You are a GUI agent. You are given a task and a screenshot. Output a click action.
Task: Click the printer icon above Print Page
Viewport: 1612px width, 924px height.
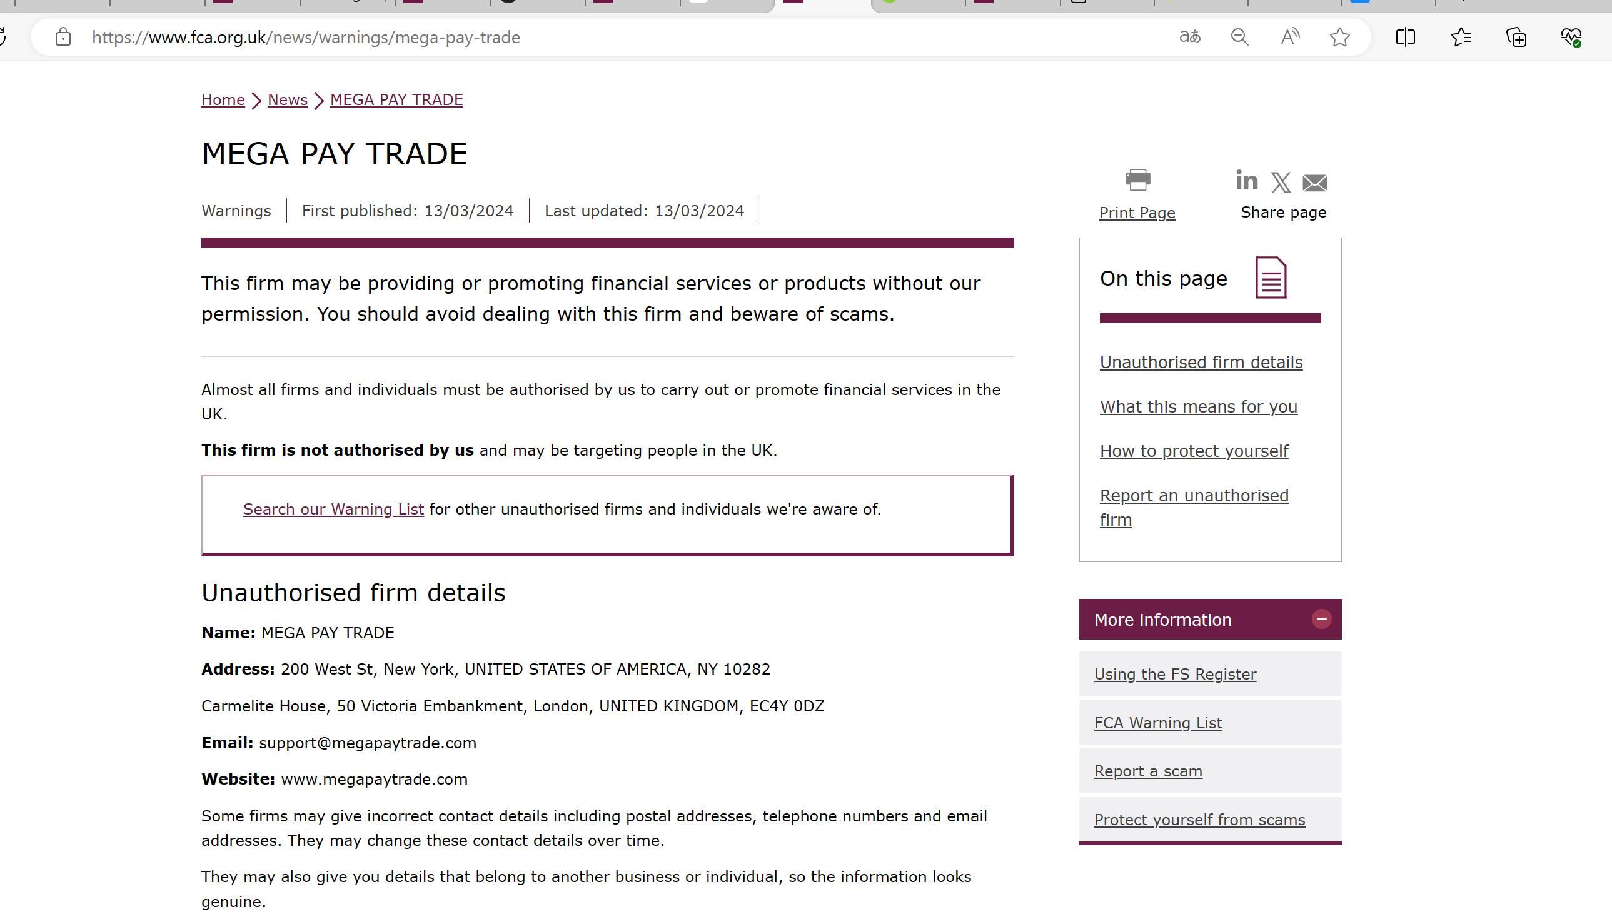click(1137, 180)
